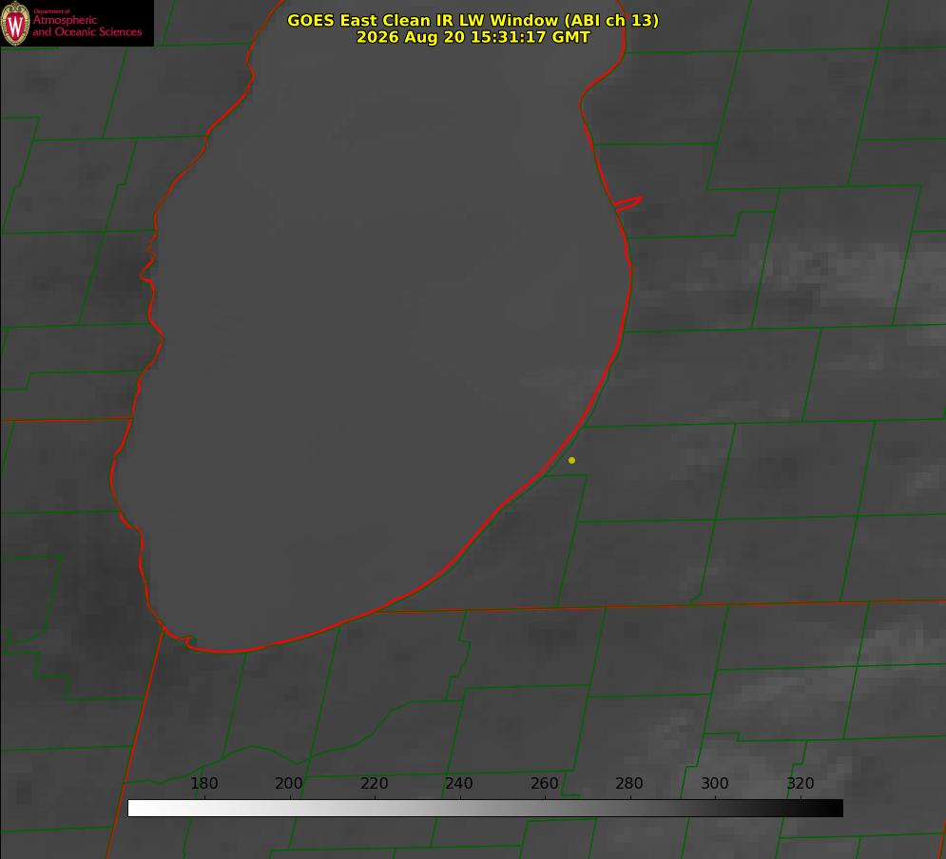Screen dimensions: 946x859
Task: Click the small red peninsula outline on east shore
Action: click(x=627, y=203)
